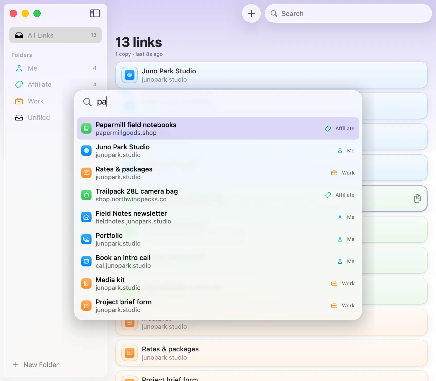Viewport: 436px width, 381px height.
Task: Select the Trailpack 28L camera bag result
Action: [218, 195]
